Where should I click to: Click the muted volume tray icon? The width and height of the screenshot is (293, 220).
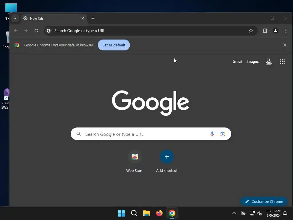click(260, 213)
